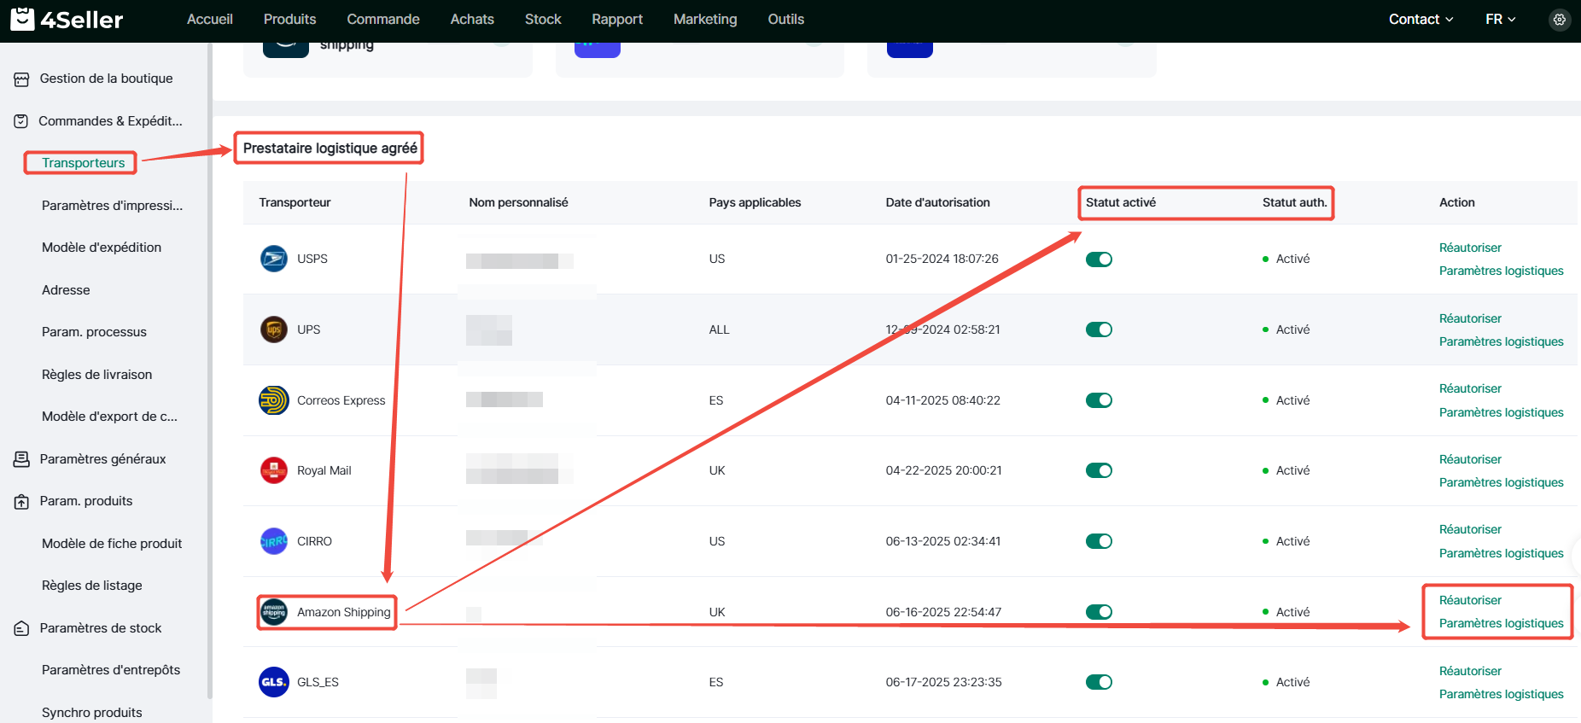The image size is (1581, 723).
Task: Collapse Param. produits section
Action: 85,501
